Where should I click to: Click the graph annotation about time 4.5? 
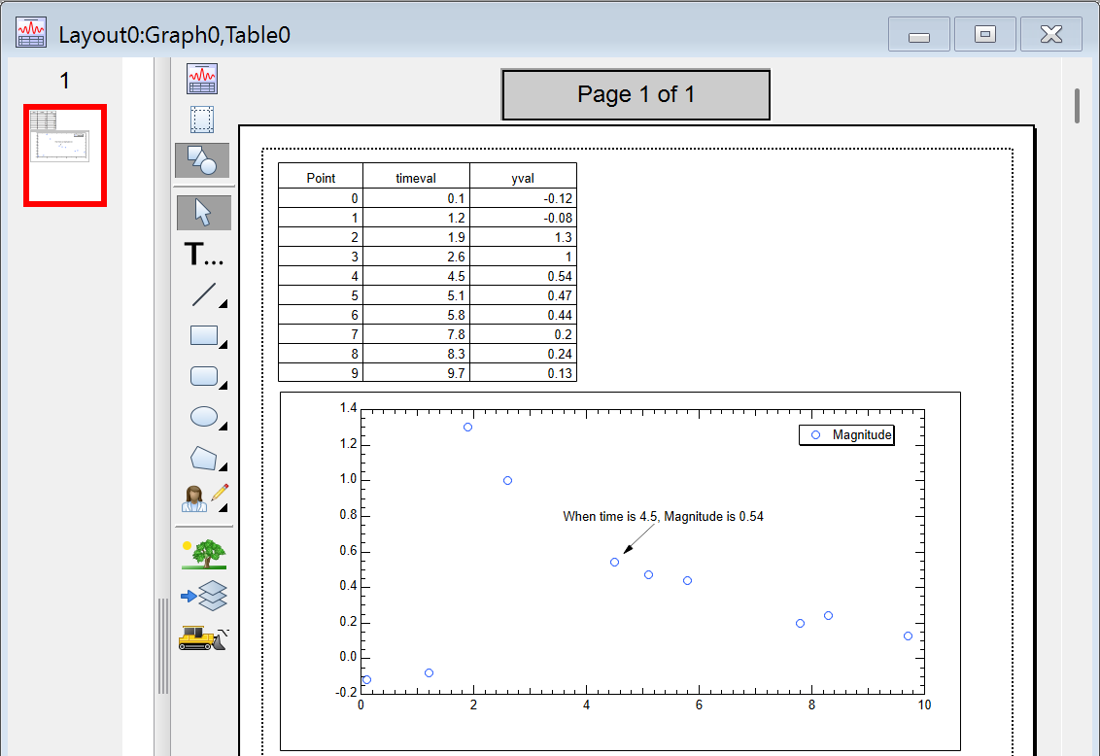tap(663, 517)
